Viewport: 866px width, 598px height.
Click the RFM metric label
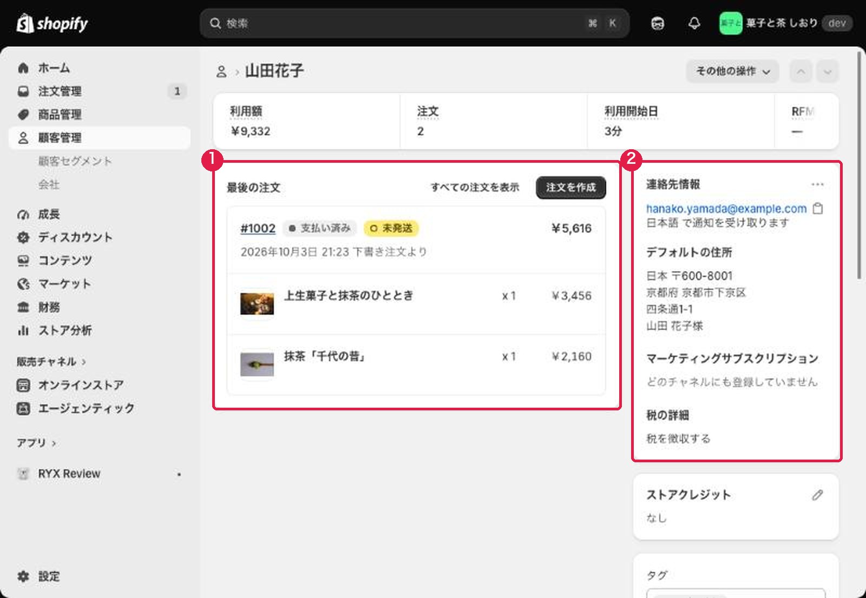pos(803,111)
